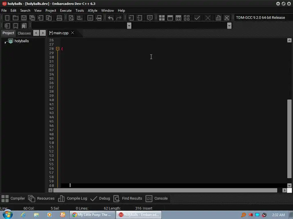Open the first class browser dropdown arrow
This screenshot has height=219, width=293.
[x=129, y=25]
